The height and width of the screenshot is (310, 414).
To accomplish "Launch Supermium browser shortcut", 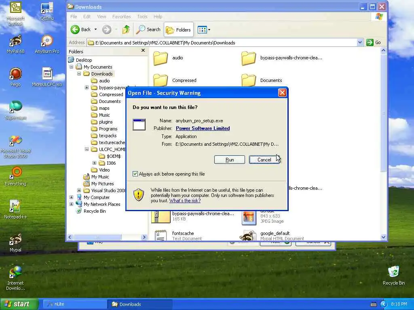I will point(15,110).
